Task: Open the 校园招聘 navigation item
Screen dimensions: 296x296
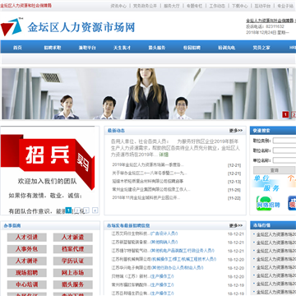Action: (192, 48)
